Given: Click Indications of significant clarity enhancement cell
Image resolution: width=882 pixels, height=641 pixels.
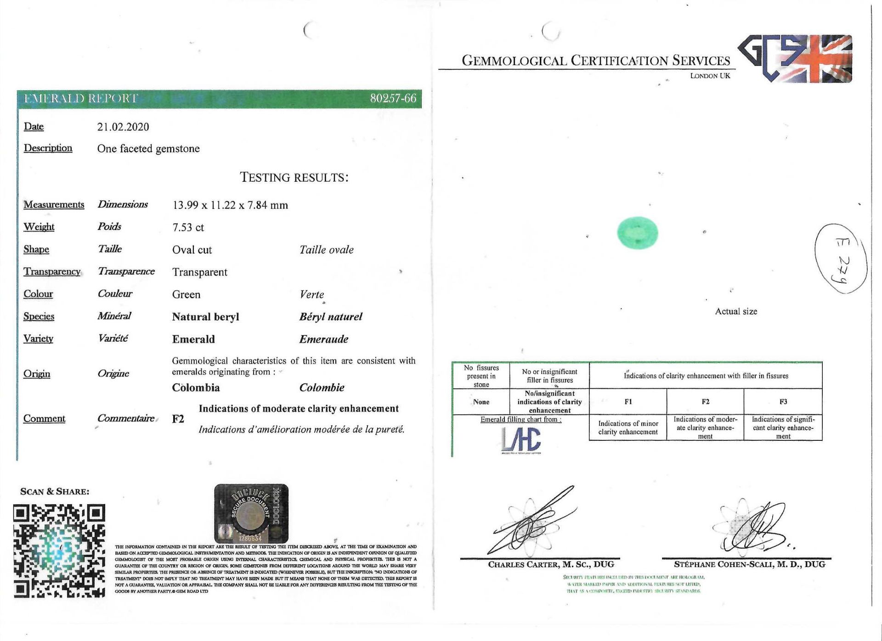Looking at the screenshot, I should 783,427.
